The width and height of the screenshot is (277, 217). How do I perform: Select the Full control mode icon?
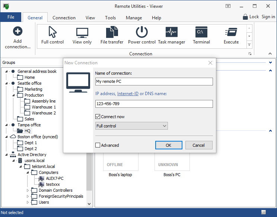click(x=52, y=32)
